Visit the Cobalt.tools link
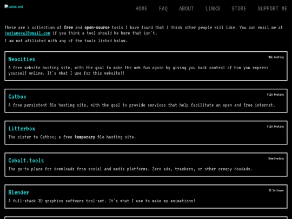The width and height of the screenshot is (292, 219). point(26,161)
